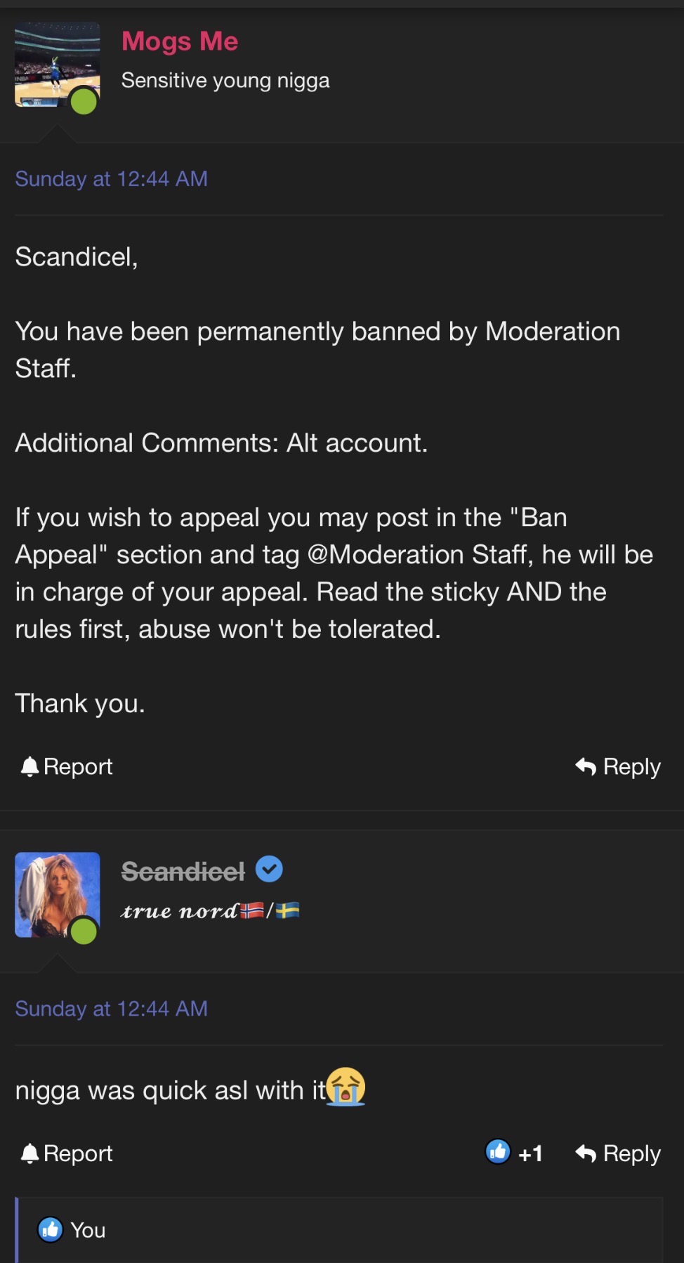This screenshot has width=684, height=1263.
Task: Open the Mogs Me username profile link
Action: pos(180,41)
